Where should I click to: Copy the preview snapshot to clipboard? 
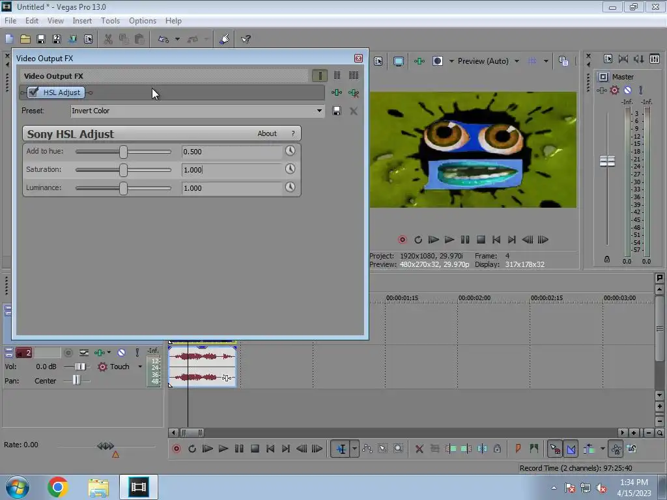pyautogui.click(x=563, y=61)
